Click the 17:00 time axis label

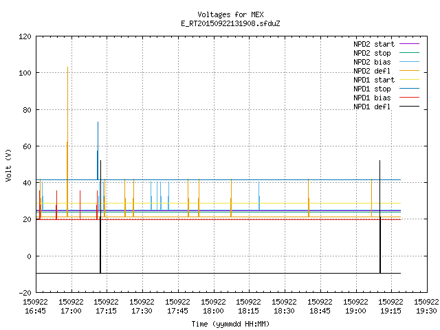[71, 311]
